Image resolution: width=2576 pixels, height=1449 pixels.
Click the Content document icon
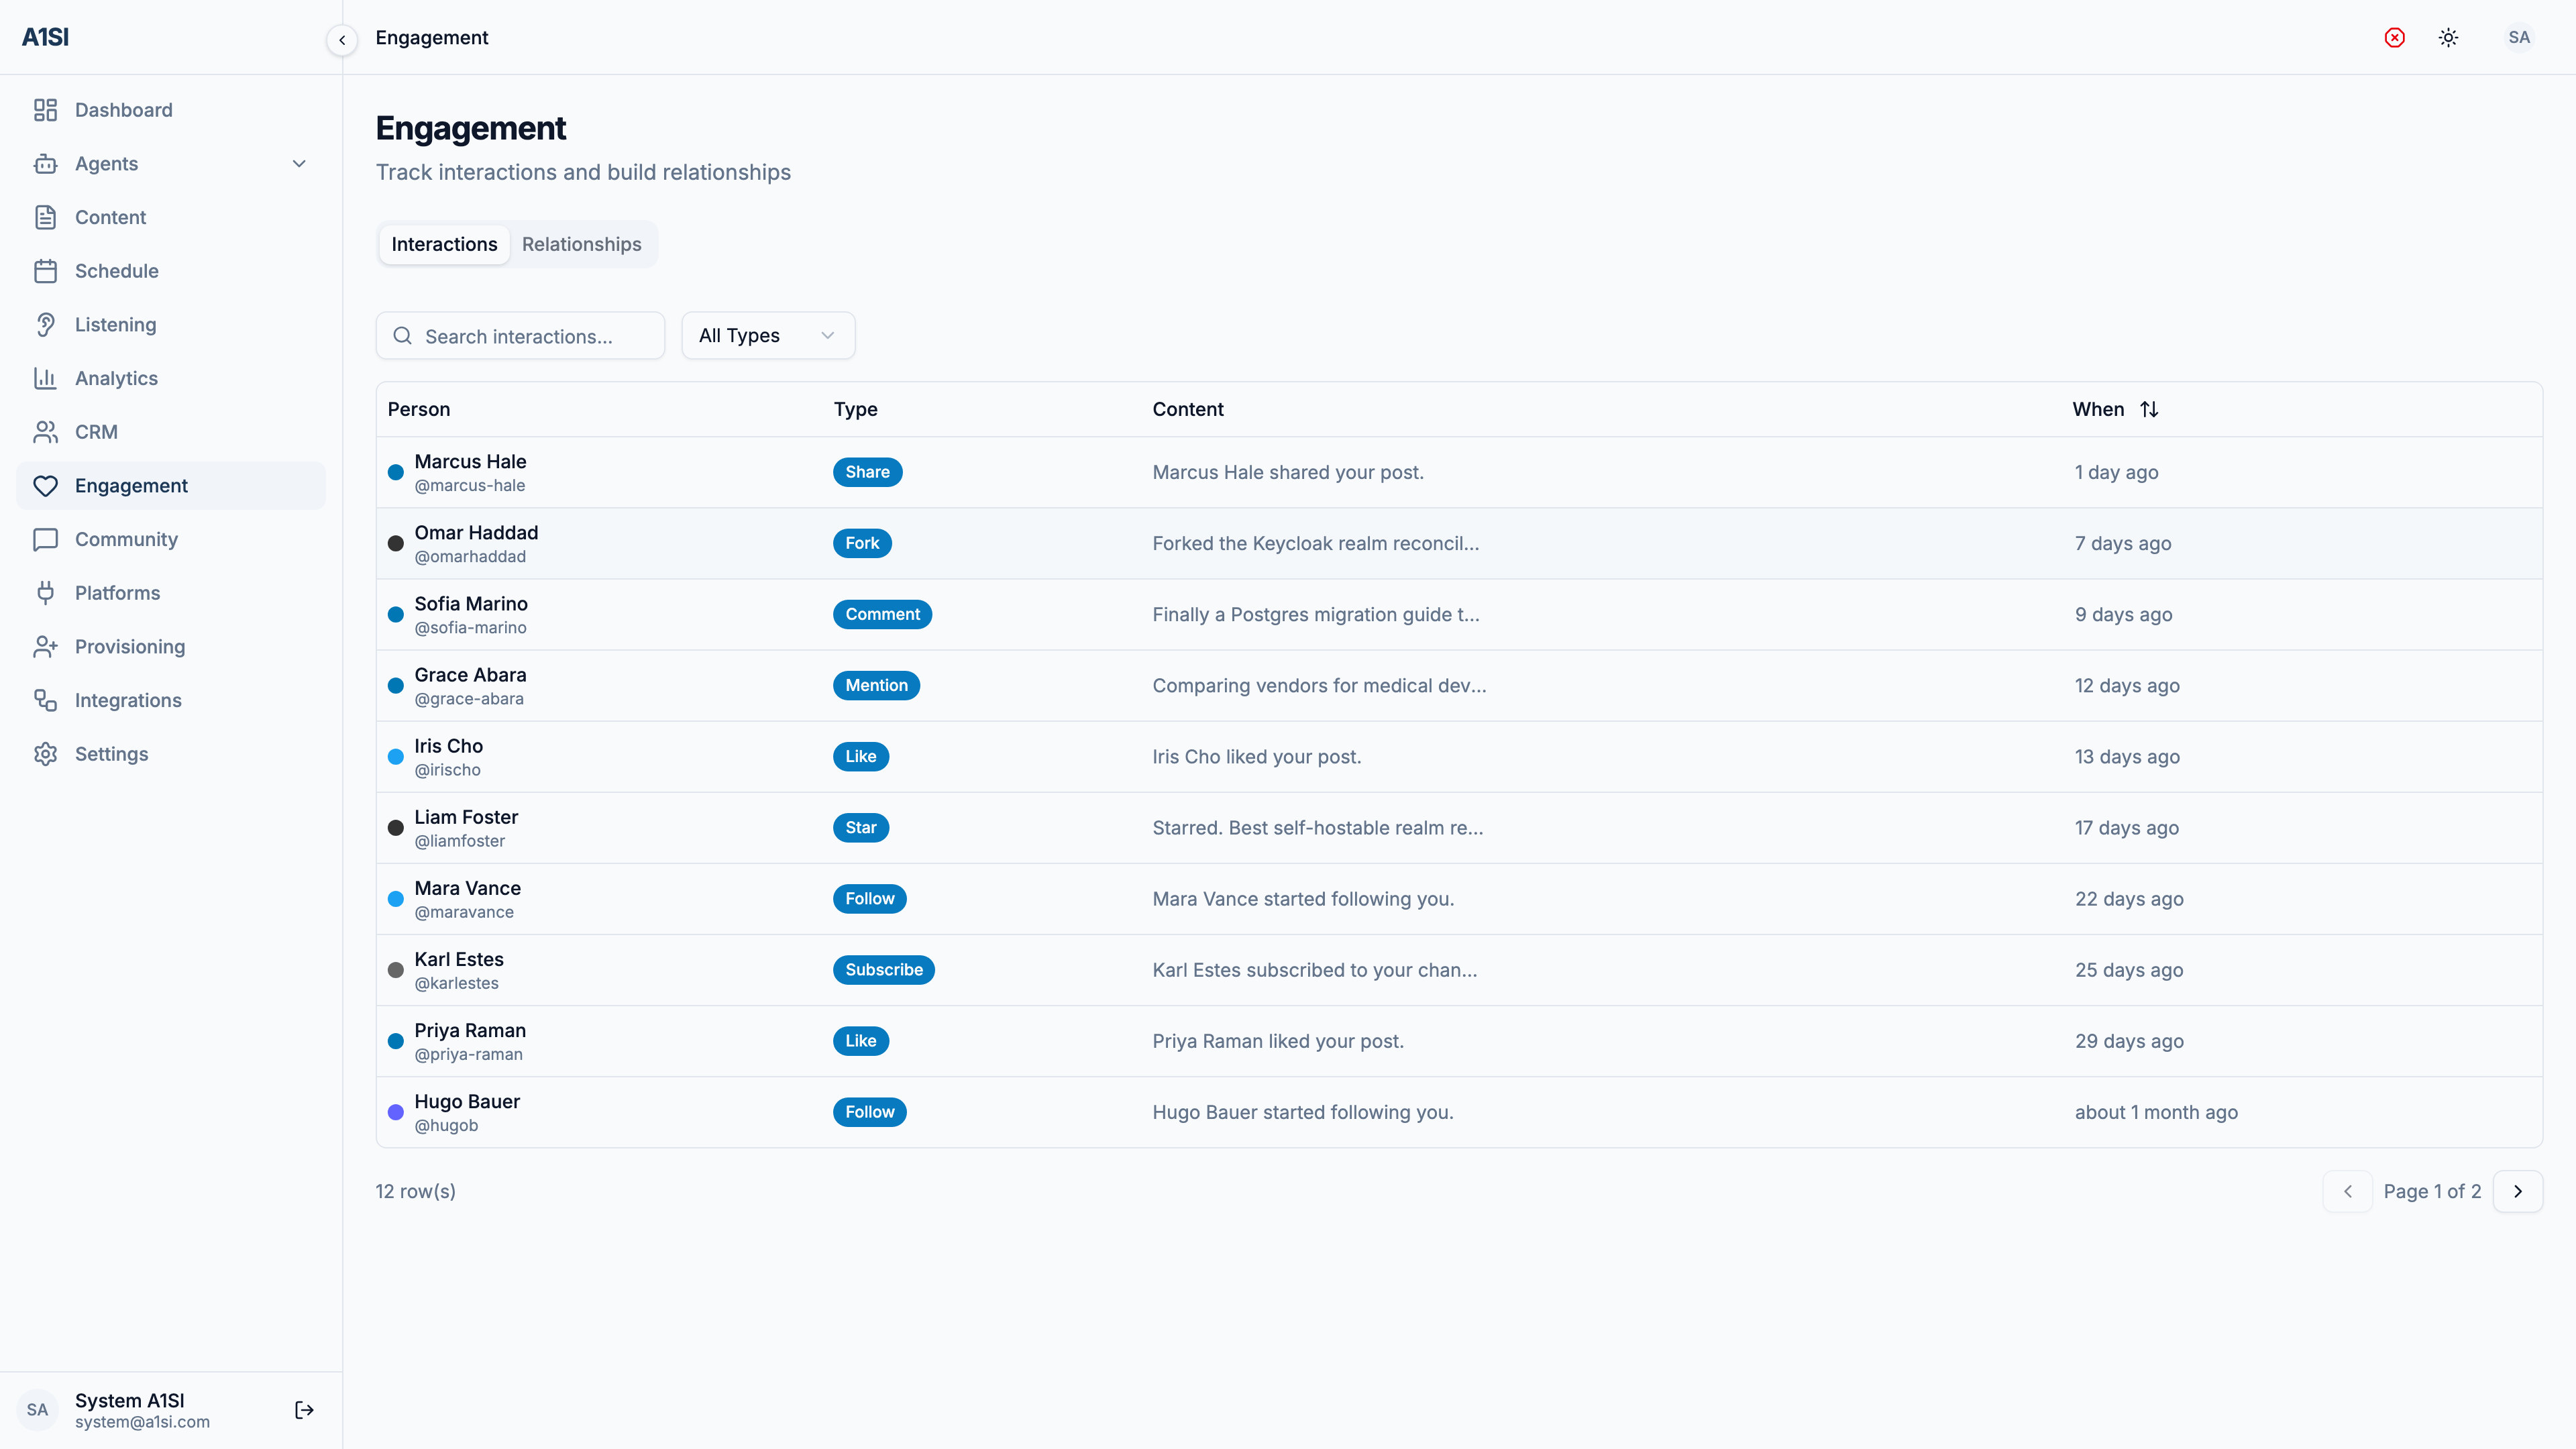(x=45, y=217)
